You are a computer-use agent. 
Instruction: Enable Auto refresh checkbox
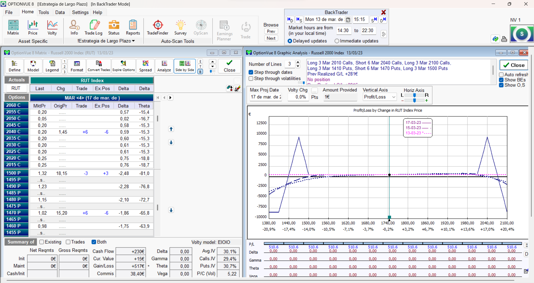pyautogui.click(x=501, y=75)
